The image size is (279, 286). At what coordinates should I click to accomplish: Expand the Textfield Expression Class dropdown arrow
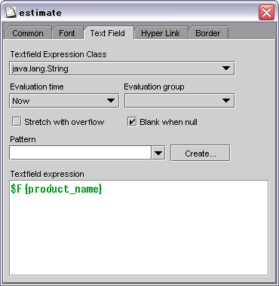click(x=226, y=68)
